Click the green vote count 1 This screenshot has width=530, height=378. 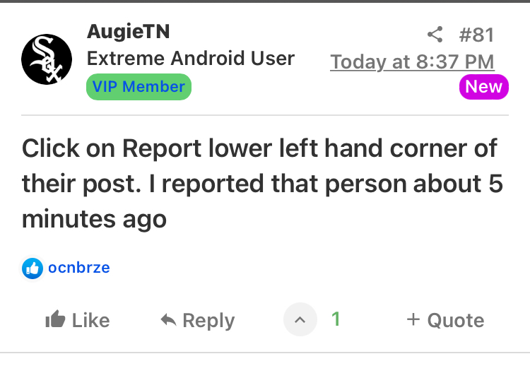coord(336,319)
